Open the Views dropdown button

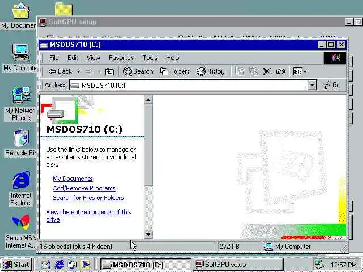click(299, 71)
